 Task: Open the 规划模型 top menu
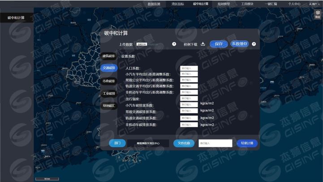224,4
